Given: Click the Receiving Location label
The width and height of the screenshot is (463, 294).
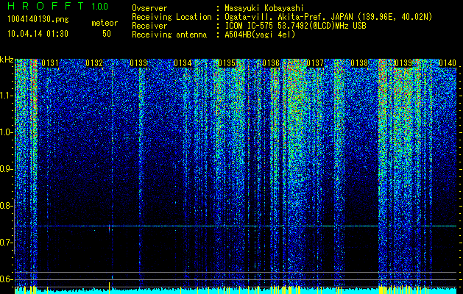Looking at the screenshot, I should (x=172, y=17).
